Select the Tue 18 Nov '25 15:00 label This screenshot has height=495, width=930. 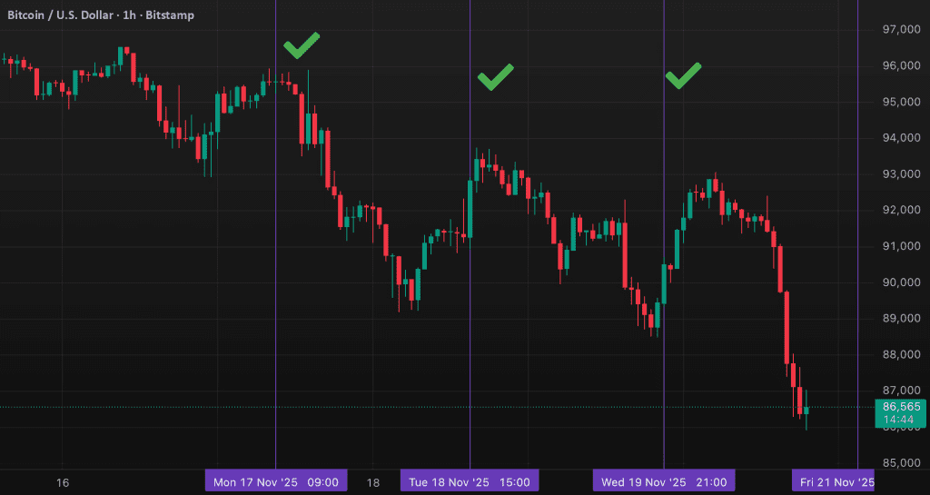point(470,481)
